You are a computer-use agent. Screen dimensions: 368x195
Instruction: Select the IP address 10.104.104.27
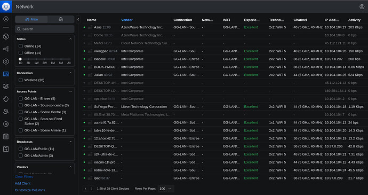pyautogui.click(x=335, y=28)
